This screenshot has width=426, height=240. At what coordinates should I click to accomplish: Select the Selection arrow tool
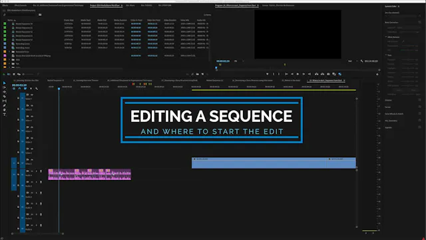pyautogui.click(x=5, y=83)
